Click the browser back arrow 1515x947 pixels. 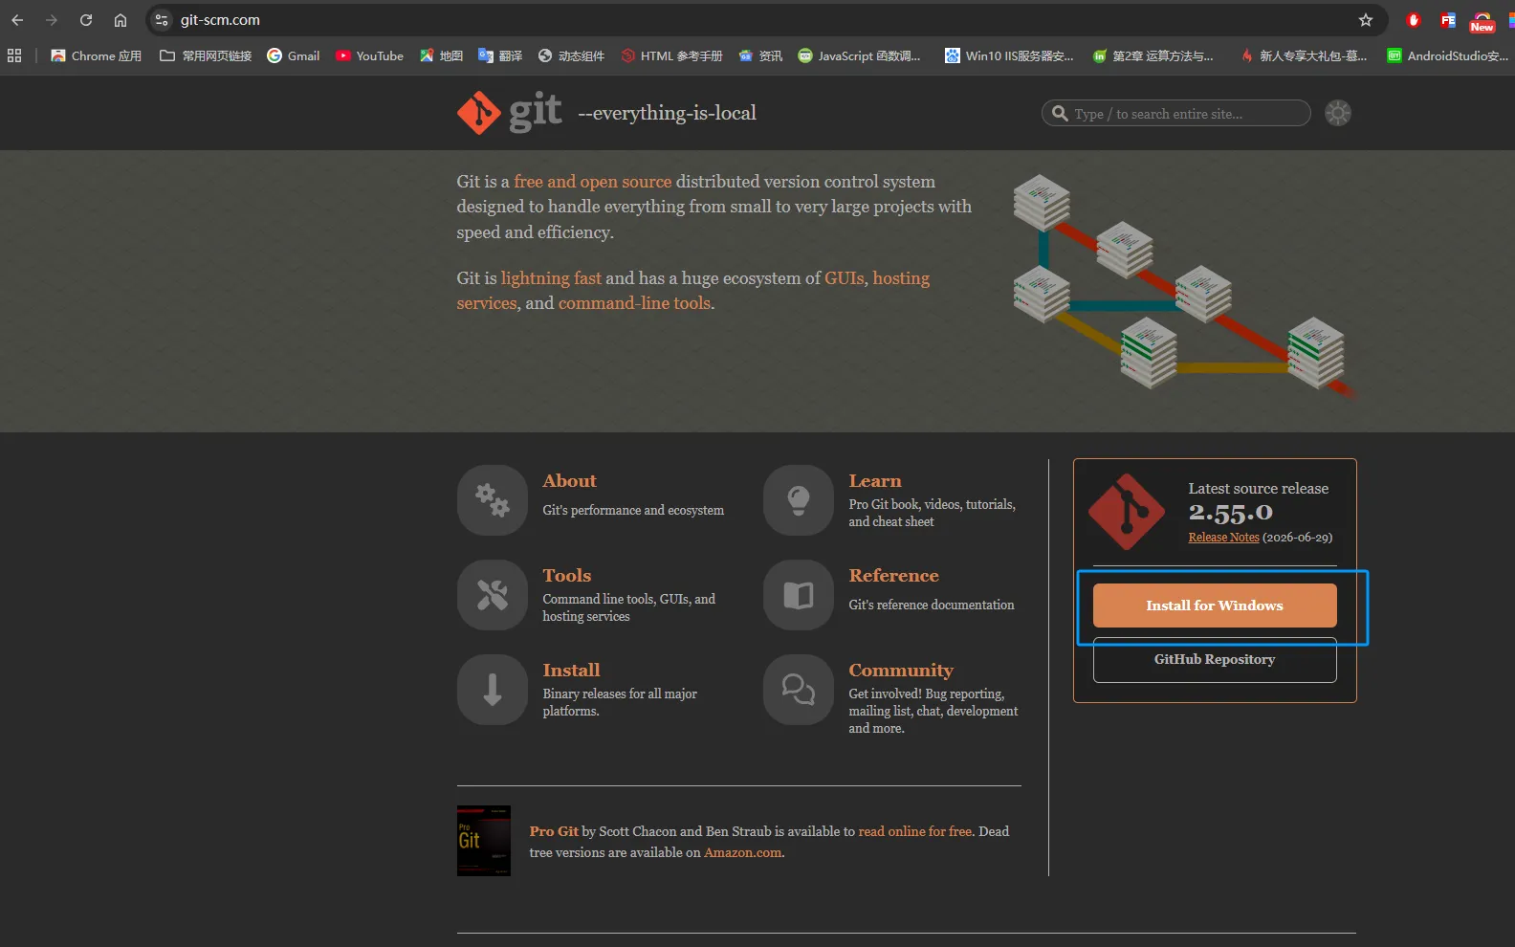(17, 20)
